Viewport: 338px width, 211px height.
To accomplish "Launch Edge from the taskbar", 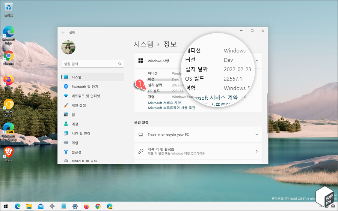I will tap(17, 207).
